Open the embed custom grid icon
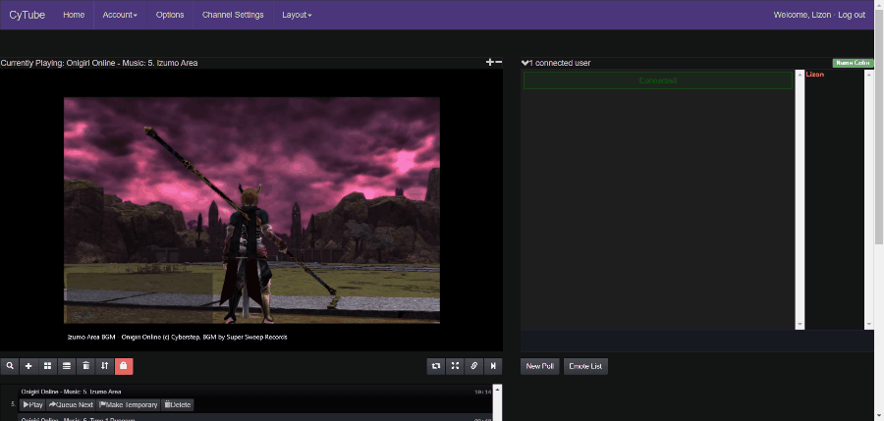The image size is (884, 421). pyautogui.click(x=47, y=366)
